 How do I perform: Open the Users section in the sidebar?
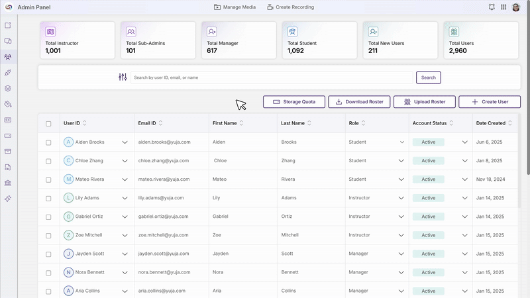[8, 57]
